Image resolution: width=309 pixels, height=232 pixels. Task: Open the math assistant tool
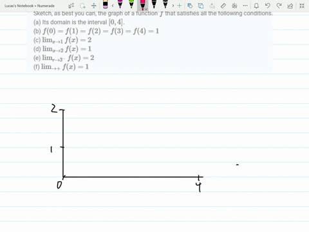point(234,6)
